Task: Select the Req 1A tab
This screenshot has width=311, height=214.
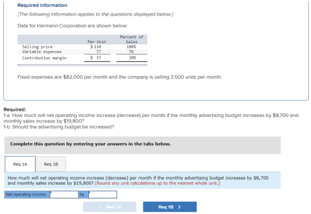Action: click(20, 164)
